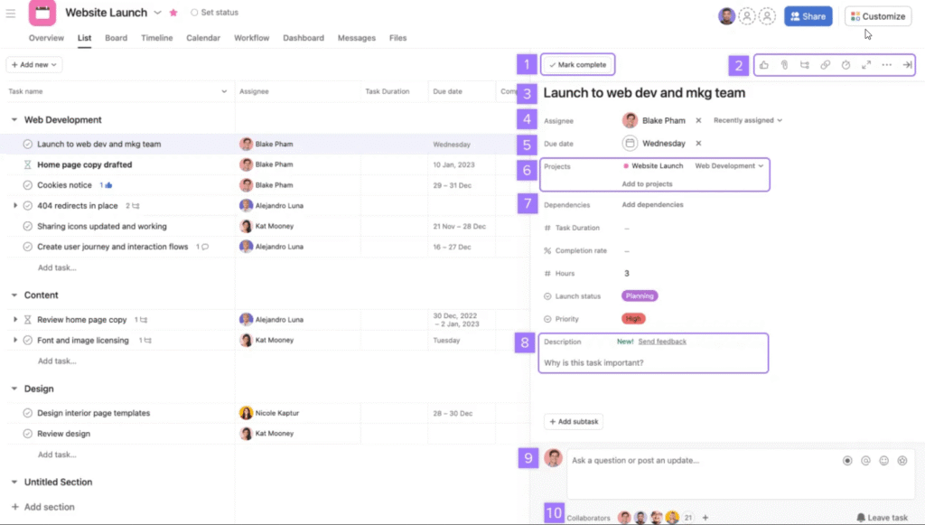
Task: Click the subtask icon in task toolbar
Action: 805,65
